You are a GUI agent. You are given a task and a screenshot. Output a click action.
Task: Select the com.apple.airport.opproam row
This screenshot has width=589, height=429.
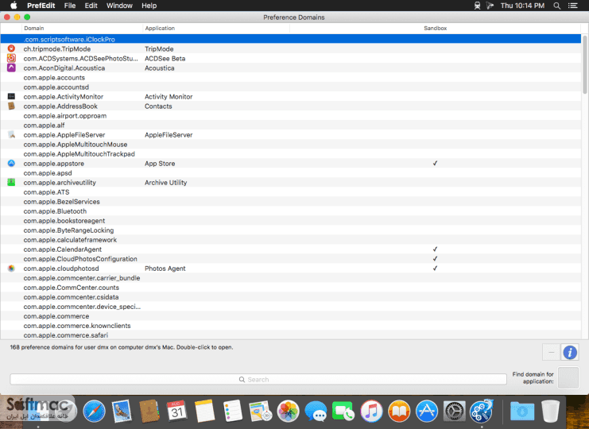click(x=291, y=116)
